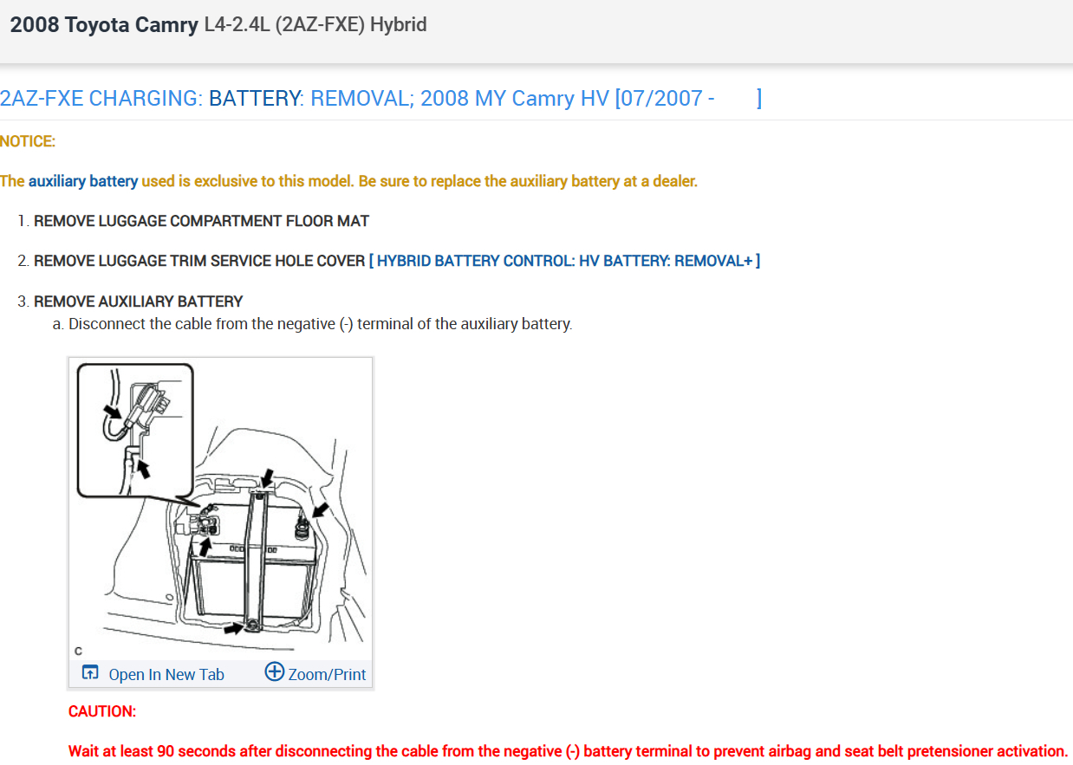Click the magnified terminal inset in diagram
Screen dimensions: 1073x765
click(135, 429)
